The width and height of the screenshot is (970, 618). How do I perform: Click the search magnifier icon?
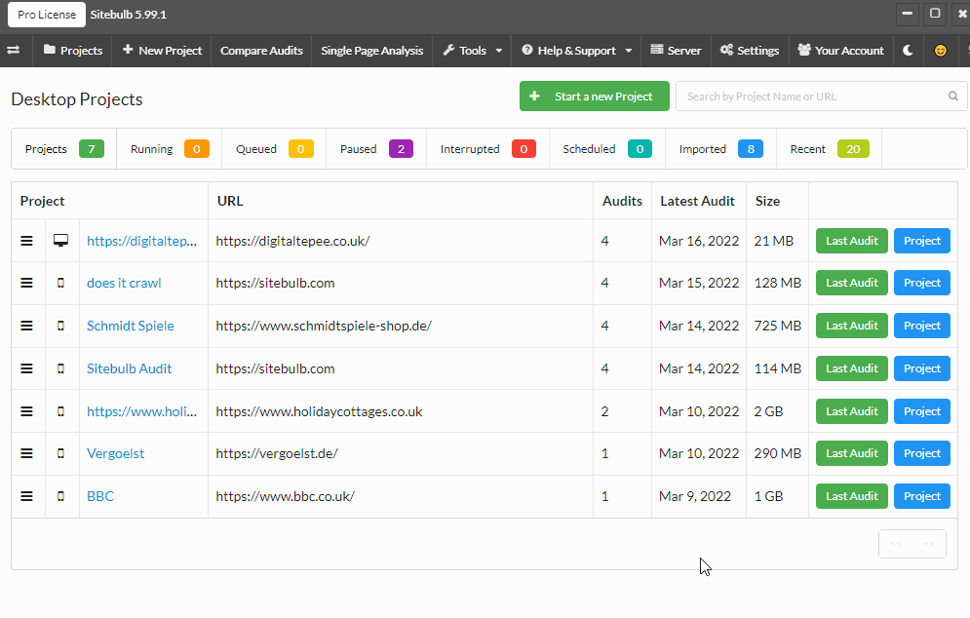(953, 96)
